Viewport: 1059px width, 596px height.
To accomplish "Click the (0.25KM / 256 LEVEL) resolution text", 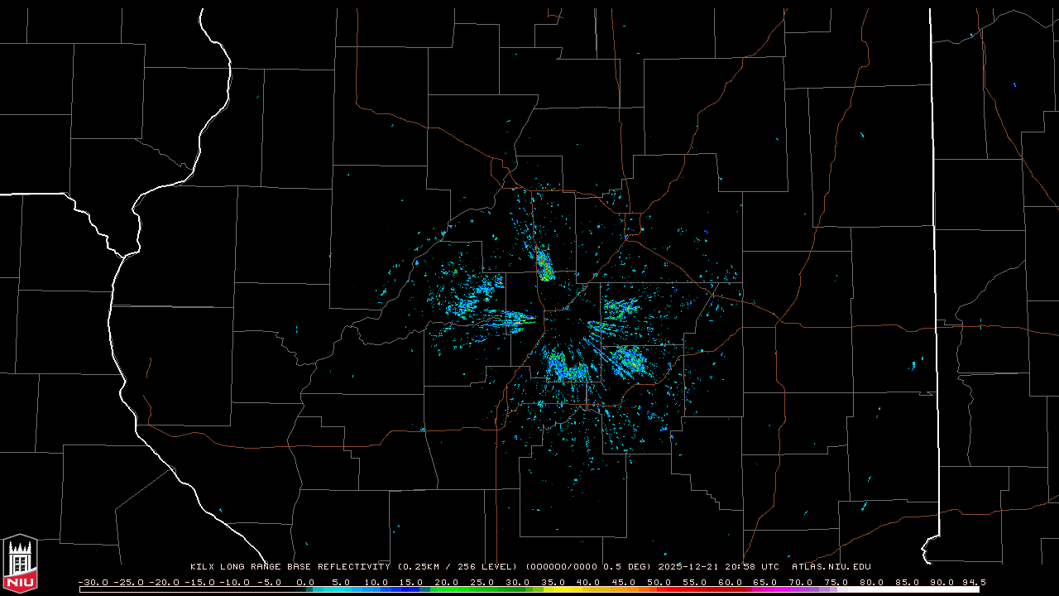I will 458,567.
